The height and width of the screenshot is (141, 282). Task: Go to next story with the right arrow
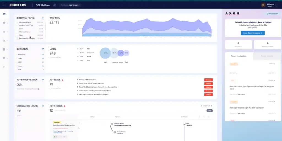coord(211,106)
